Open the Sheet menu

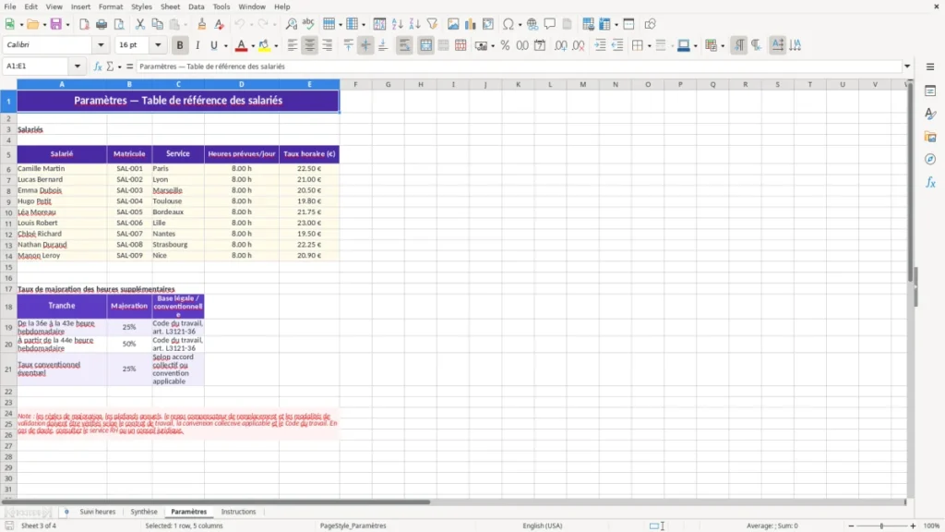[x=170, y=6]
